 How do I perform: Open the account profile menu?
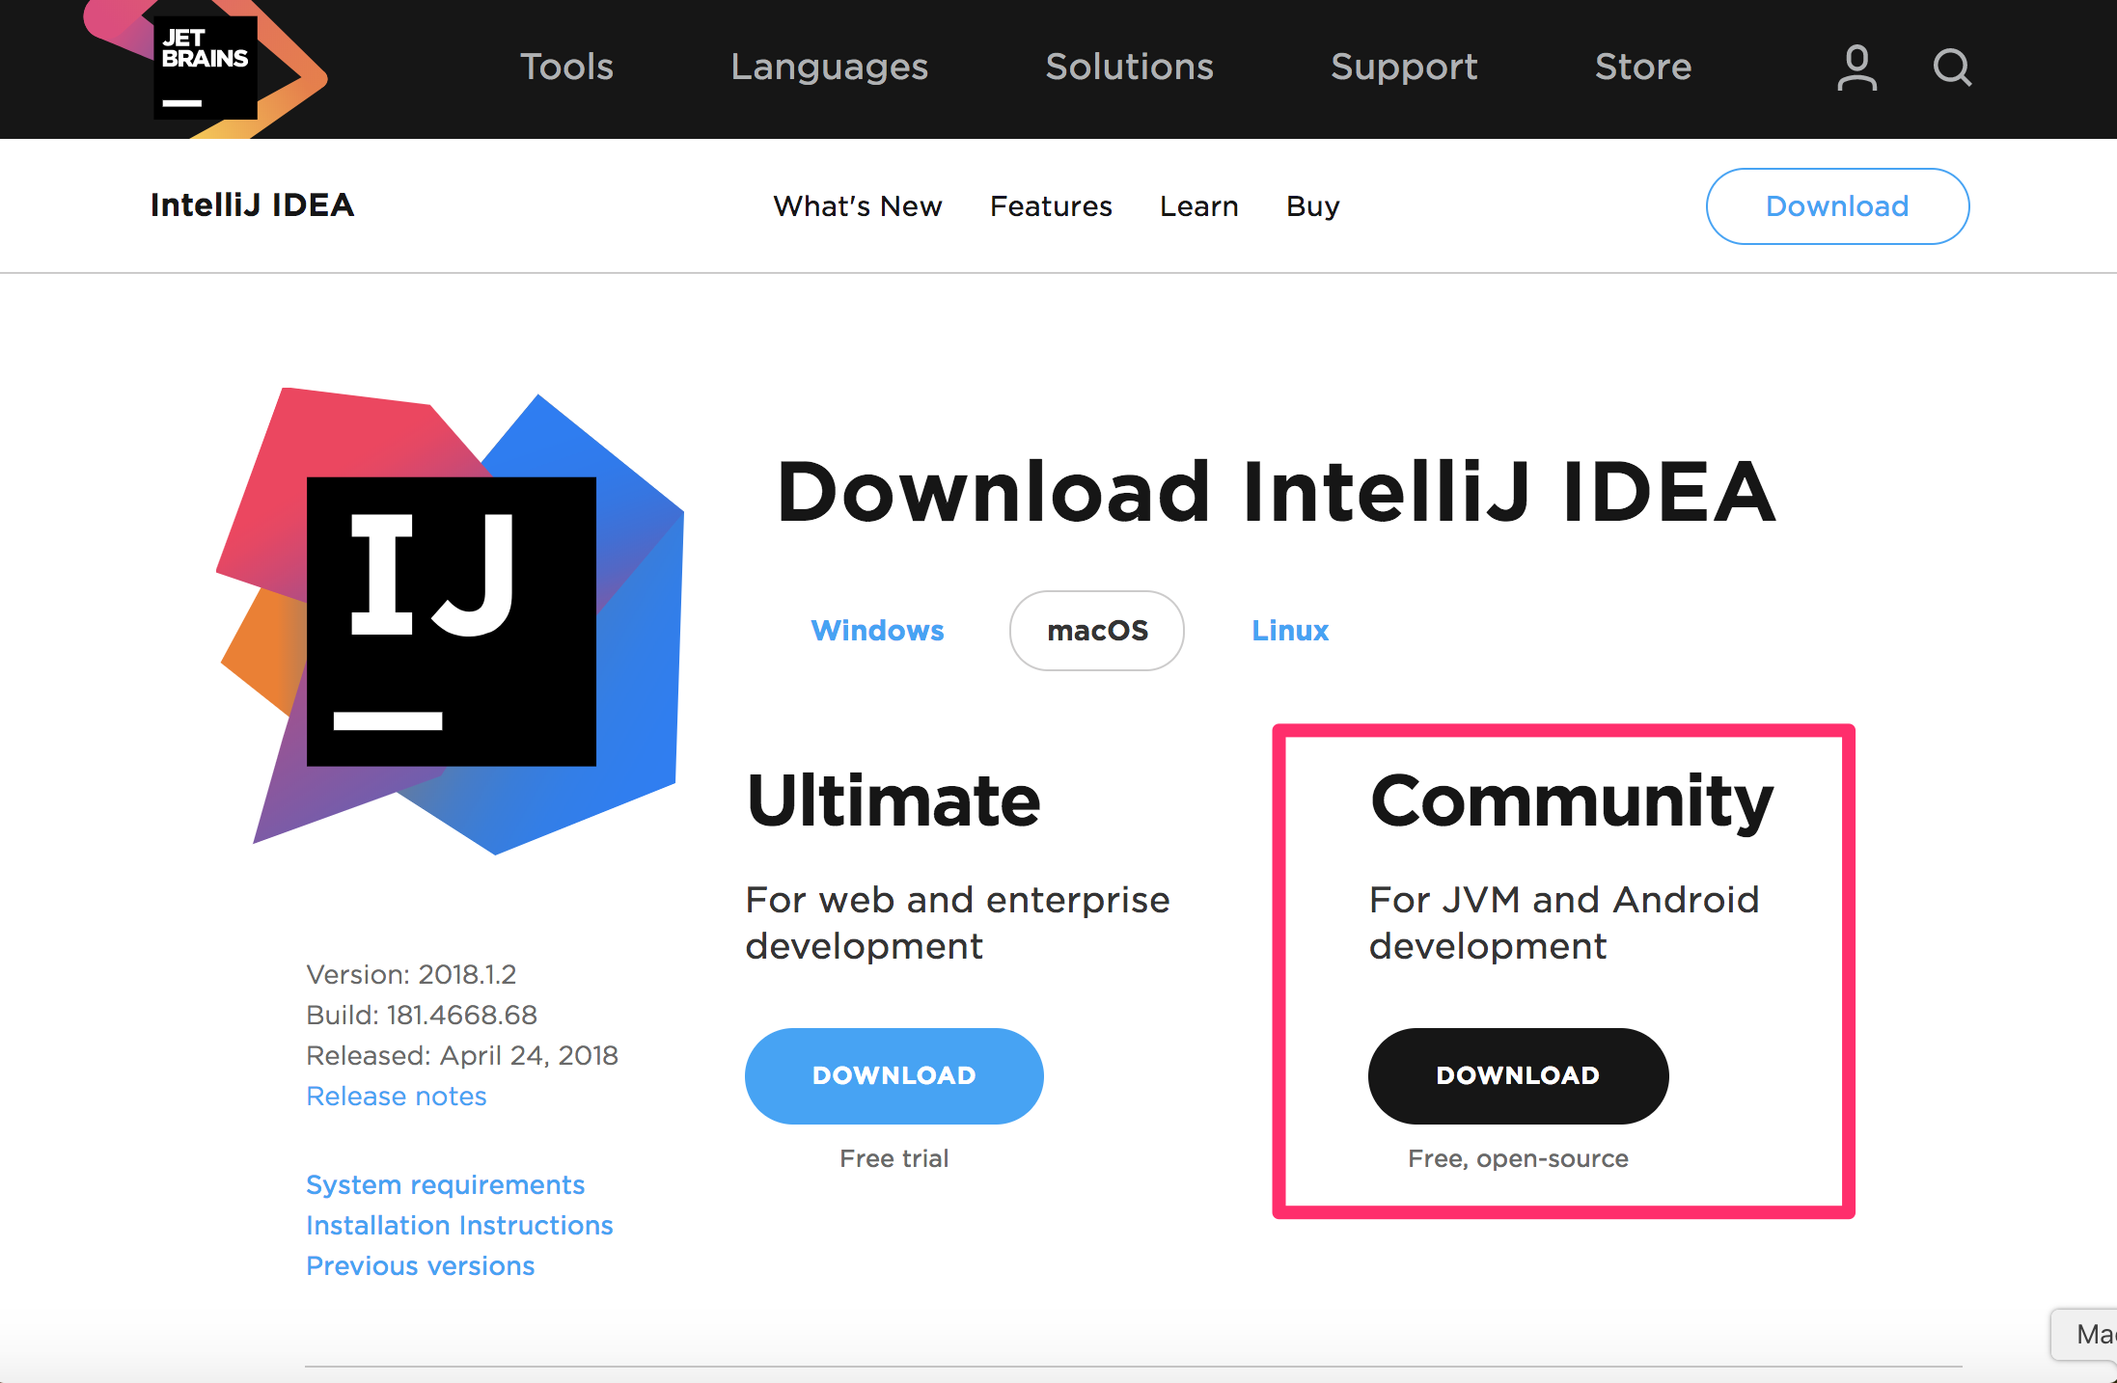[x=1856, y=67]
